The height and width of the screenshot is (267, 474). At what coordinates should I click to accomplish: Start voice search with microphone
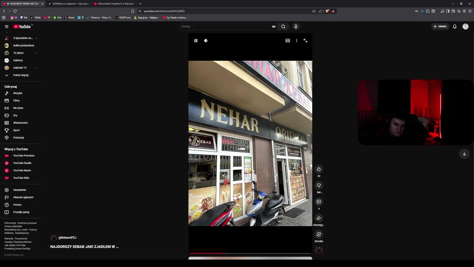coord(296,26)
